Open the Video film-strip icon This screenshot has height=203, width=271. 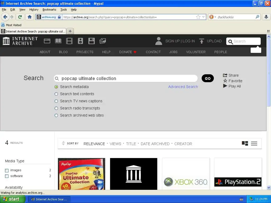[69, 41]
